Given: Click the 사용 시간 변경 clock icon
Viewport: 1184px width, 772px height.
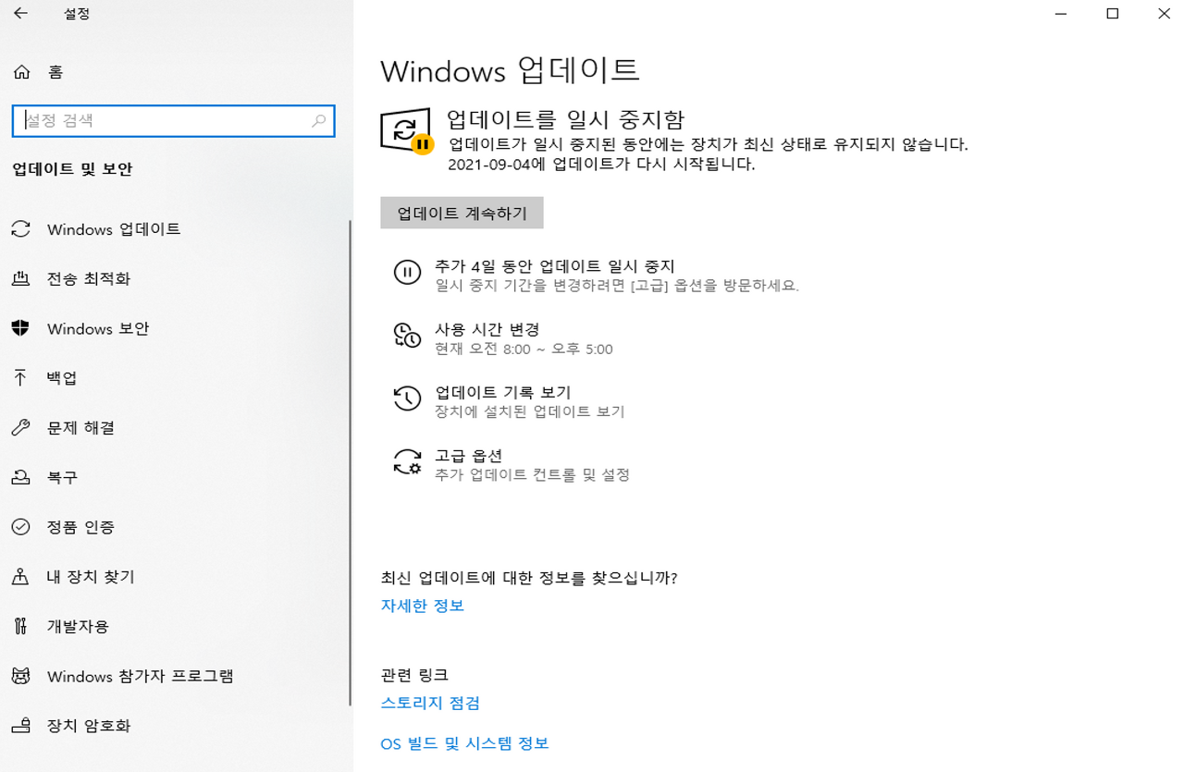Looking at the screenshot, I should pyautogui.click(x=407, y=336).
